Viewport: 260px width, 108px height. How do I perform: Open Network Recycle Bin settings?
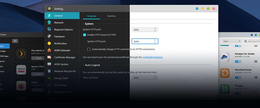click(x=62, y=71)
